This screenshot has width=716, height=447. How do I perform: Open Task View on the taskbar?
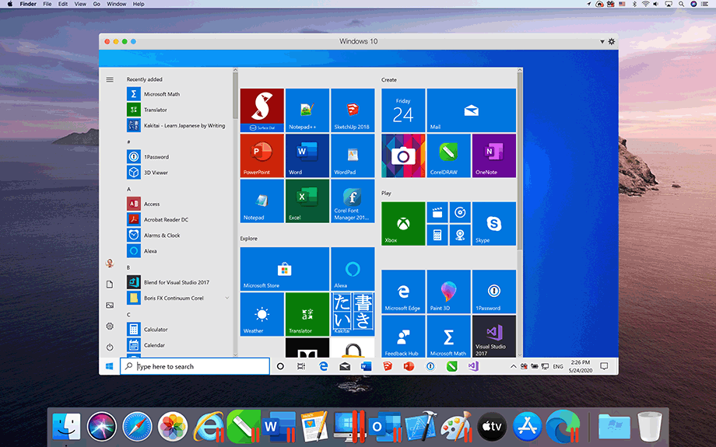[301, 366]
